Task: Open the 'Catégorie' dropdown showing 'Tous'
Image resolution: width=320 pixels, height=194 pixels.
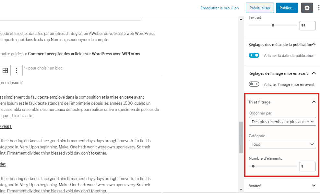Action: pos(282,144)
